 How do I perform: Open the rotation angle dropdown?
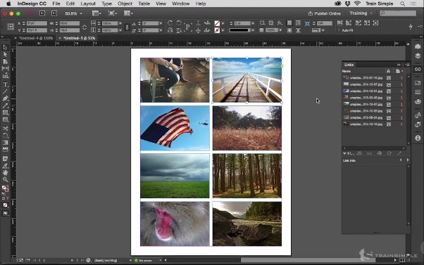161,23
